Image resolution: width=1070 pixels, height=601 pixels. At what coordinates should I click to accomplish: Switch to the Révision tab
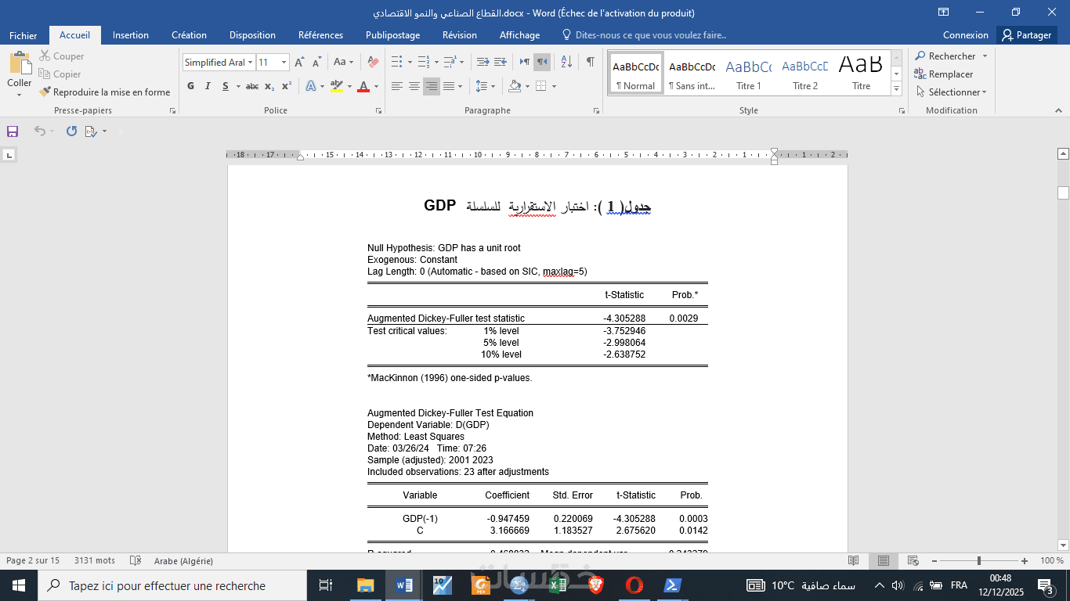[x=460, y=35]
